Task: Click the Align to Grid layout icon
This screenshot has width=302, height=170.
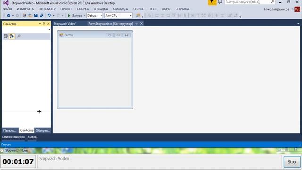Action: (x=149, y=16)
